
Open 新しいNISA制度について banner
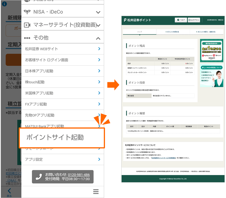212,76
